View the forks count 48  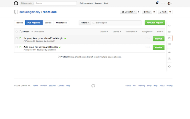[x=170, y=12]
